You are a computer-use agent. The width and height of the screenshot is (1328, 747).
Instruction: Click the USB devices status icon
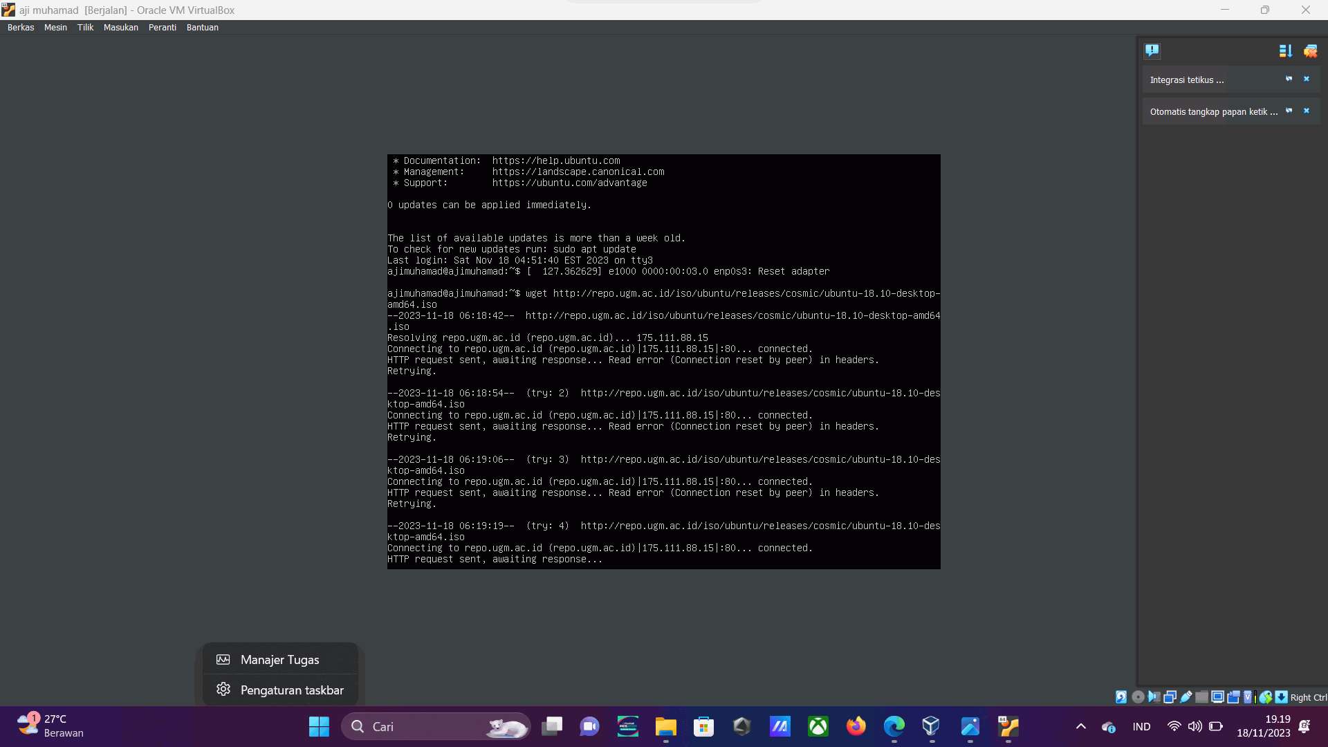1186,697
